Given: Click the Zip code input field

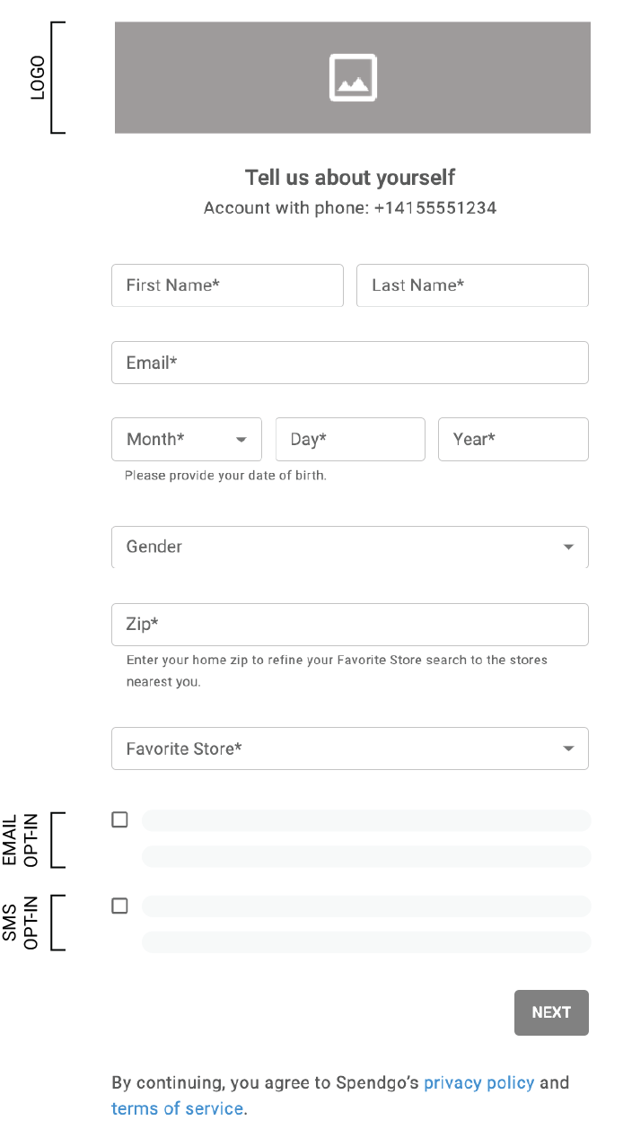Looking at the screenshot, I should (x=350, y=625).
